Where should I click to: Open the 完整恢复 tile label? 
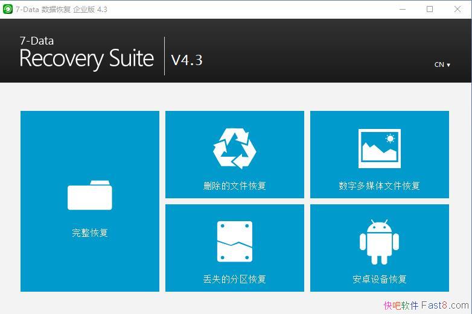click(90, 233)
